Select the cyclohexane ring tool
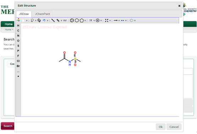The image size is (197, 134). tap(77, 20)
